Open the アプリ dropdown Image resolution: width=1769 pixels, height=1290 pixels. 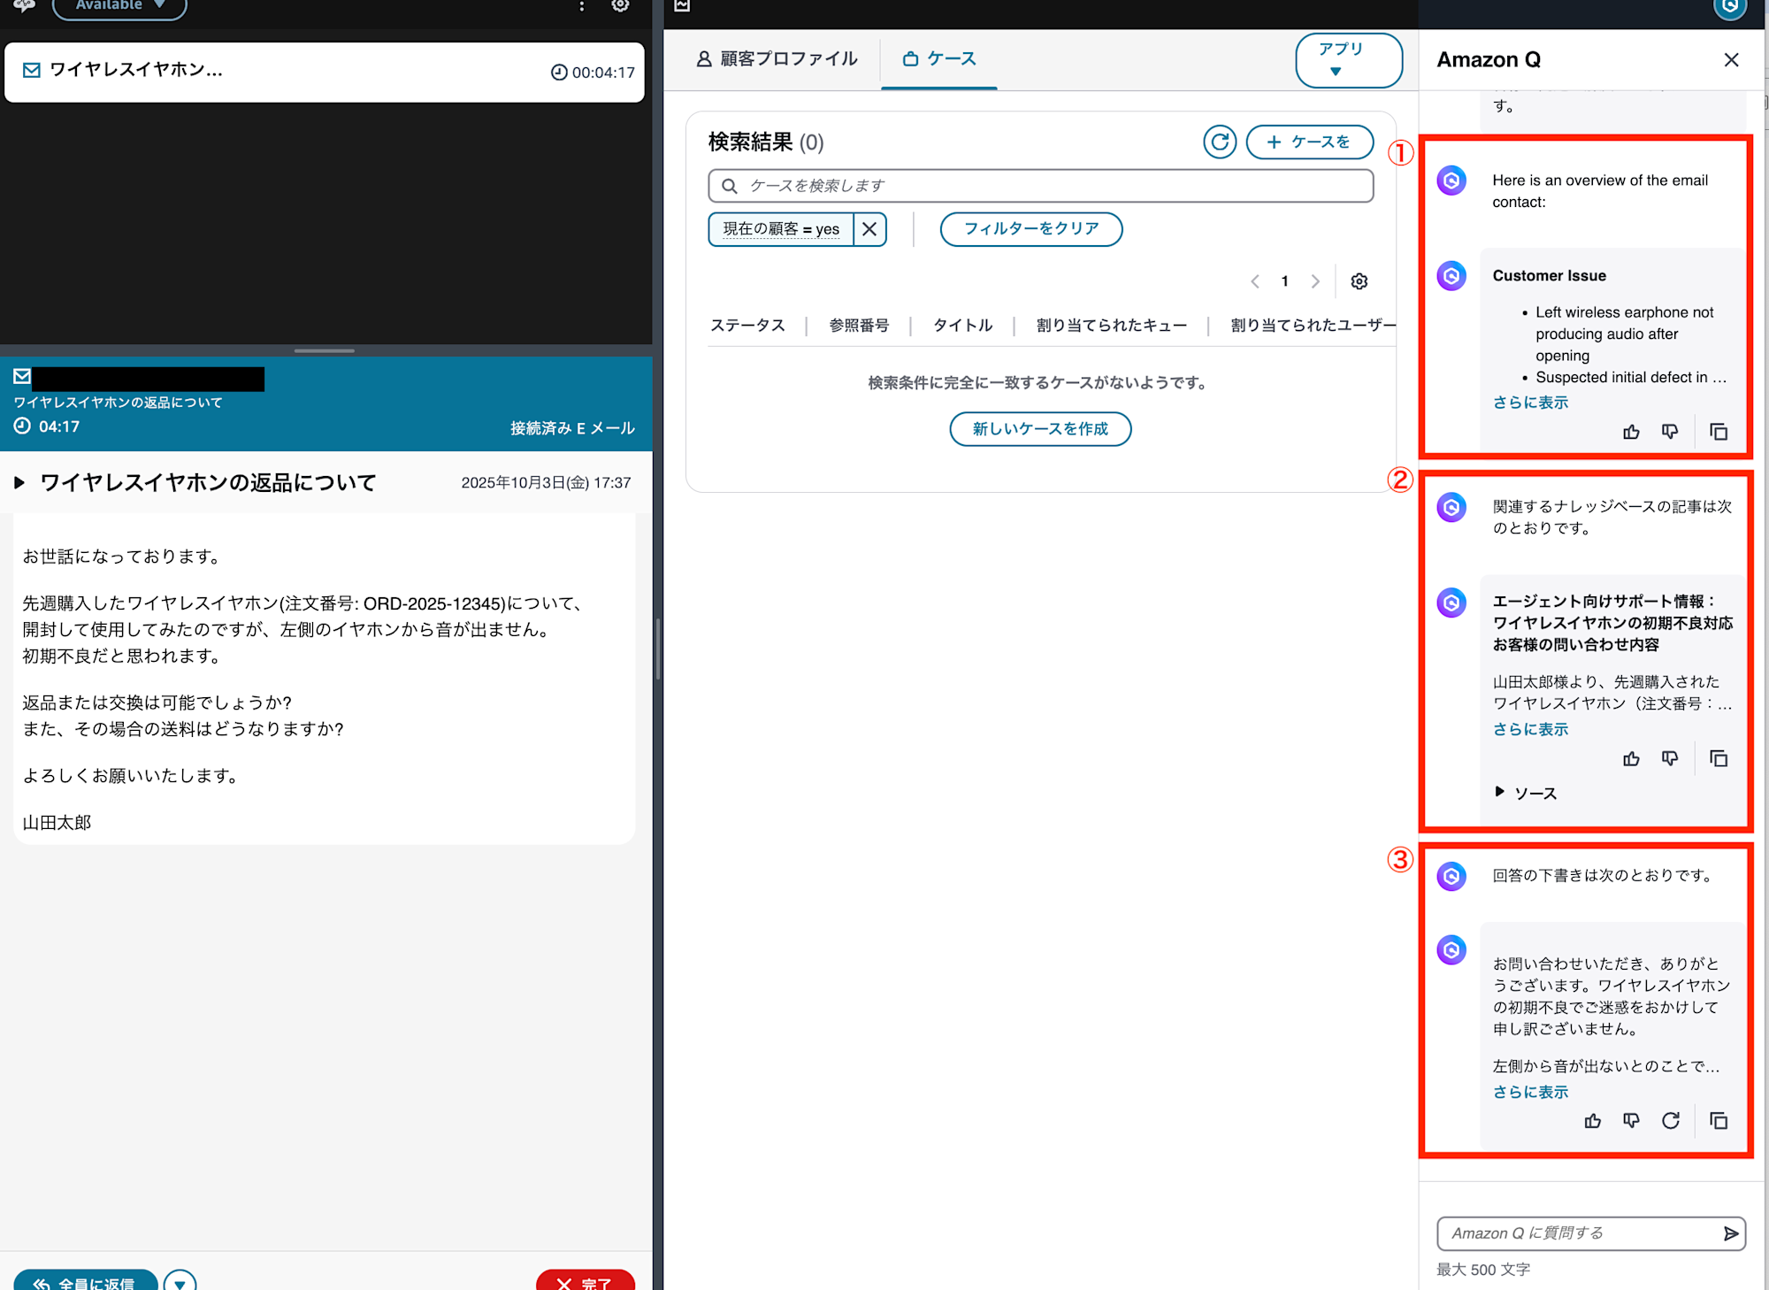coord(1347,59)
